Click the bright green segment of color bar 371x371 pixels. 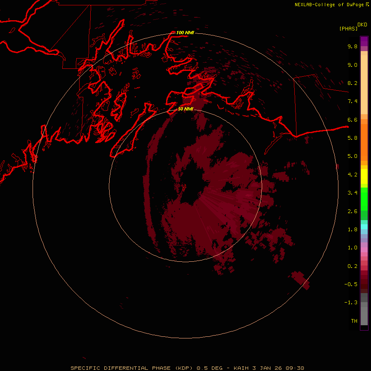pos(364,199)
